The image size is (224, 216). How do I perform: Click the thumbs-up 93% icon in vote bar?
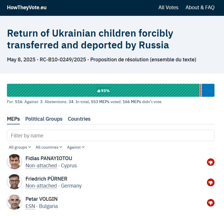pyautogui.click(x=99, y=90)
